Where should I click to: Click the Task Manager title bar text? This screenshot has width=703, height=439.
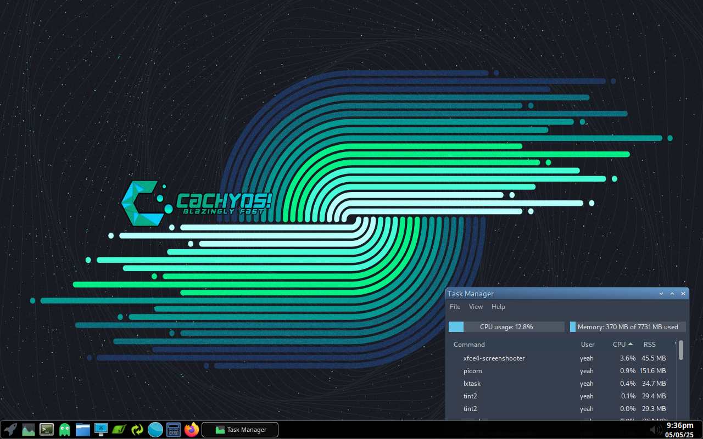[x=471, y=294]
